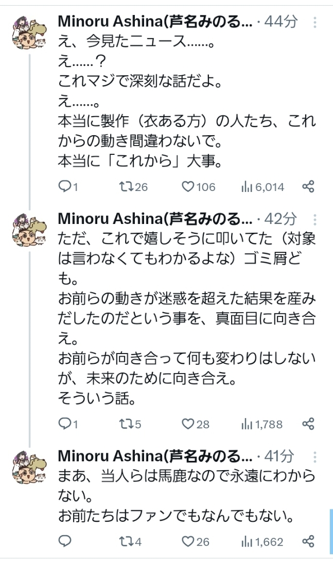The image size is (333, 562).
Task: Share the third tweet posted 41分 ago
Action: click(308, 541)
